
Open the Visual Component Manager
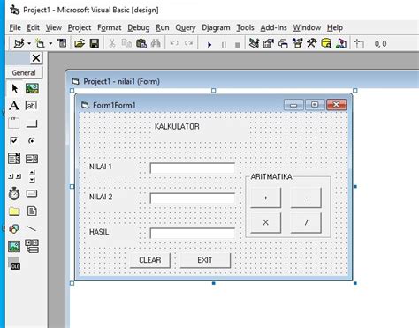(x=341, y=43)
